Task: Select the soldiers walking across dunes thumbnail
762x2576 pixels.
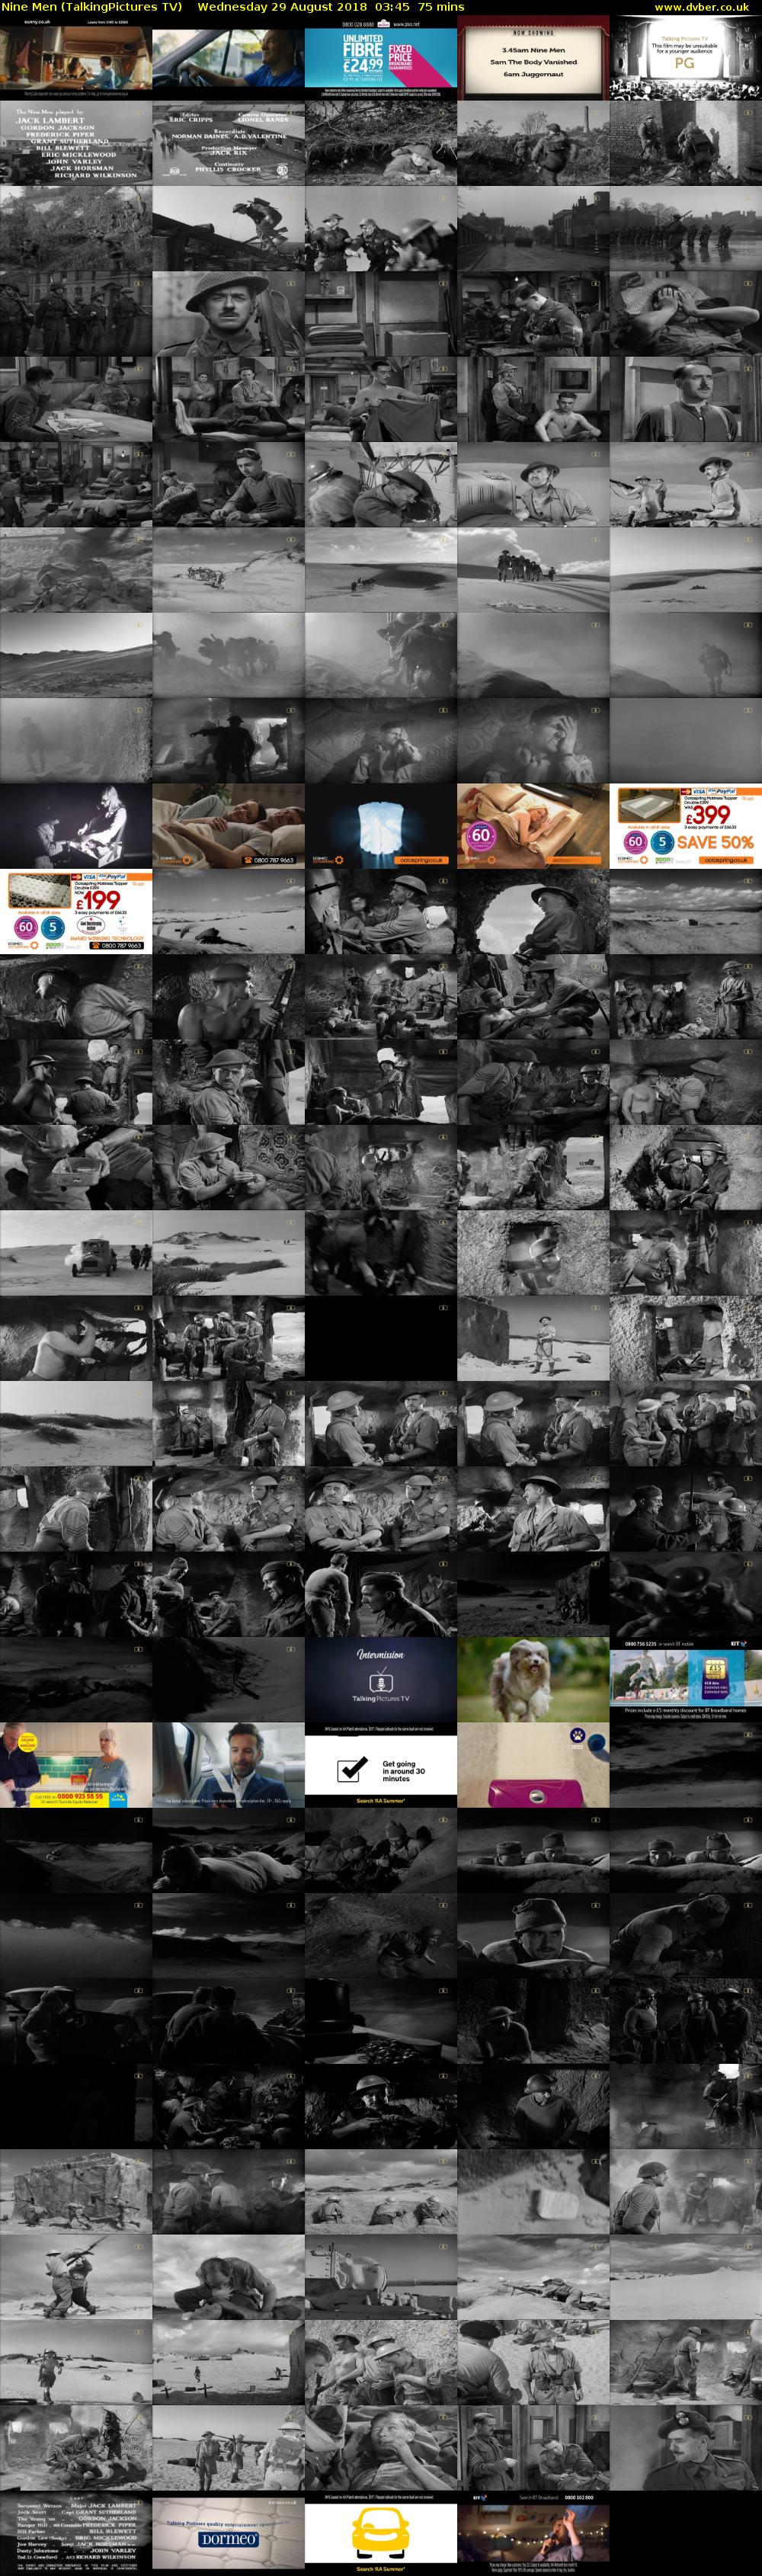Action: [533, 569]
